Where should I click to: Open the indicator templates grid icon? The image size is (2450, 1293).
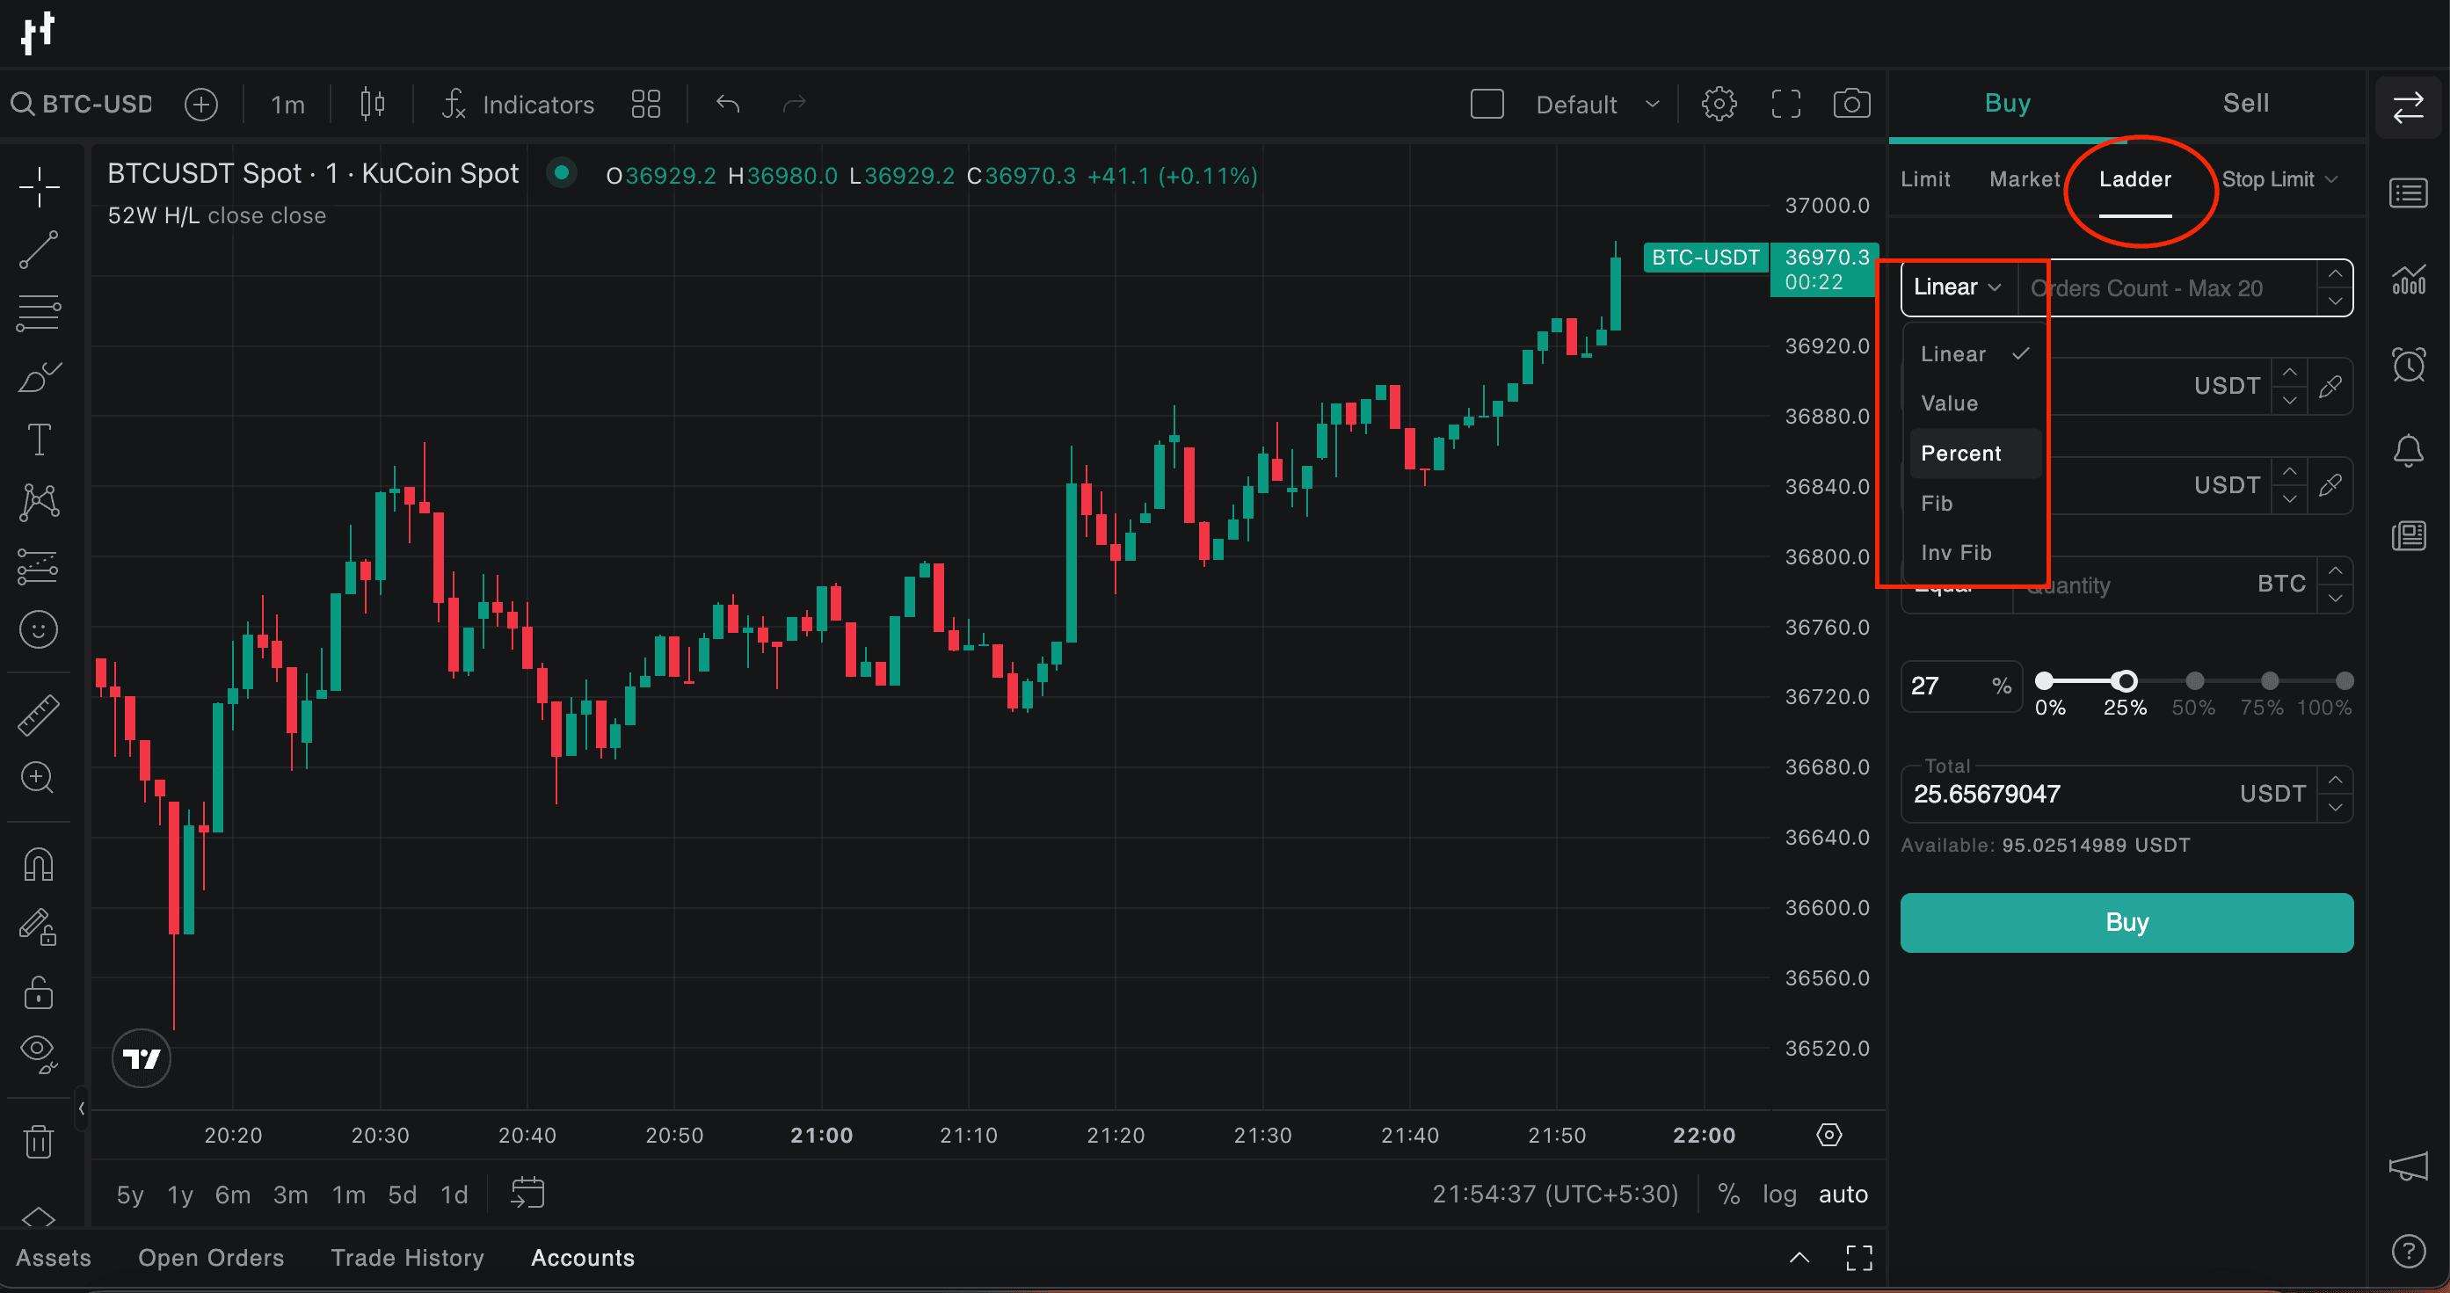point(646,104)
